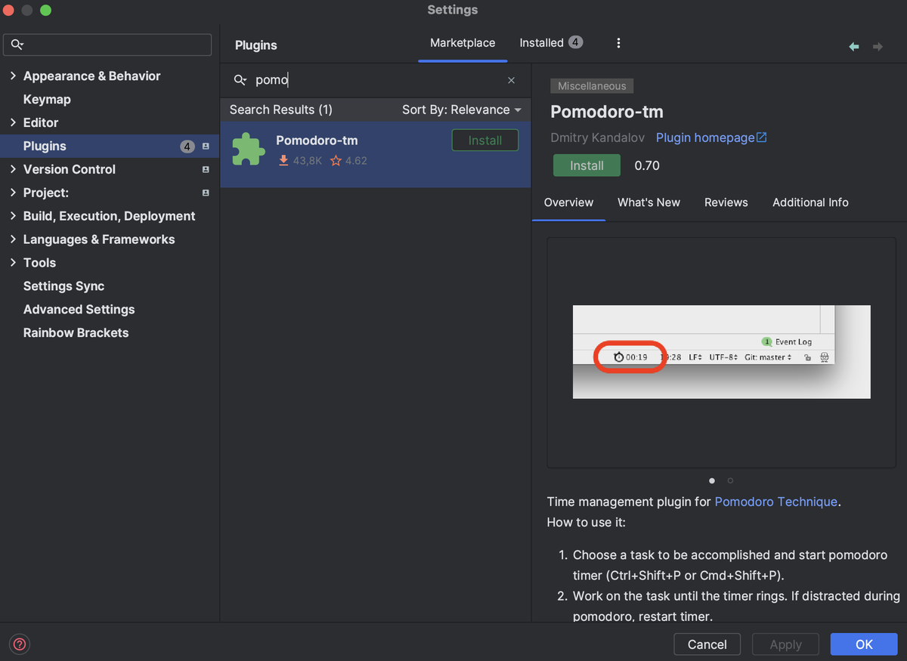Image resolution: width=907 pixels, height=661 pixels.
Task: Click the Search Results (1) label
Action: coord(281,110)
